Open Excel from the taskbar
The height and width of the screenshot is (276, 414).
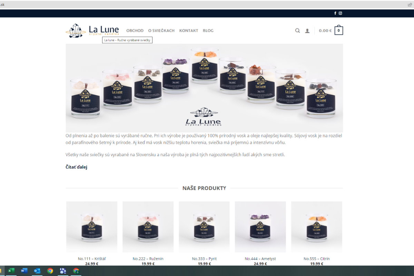11,271
